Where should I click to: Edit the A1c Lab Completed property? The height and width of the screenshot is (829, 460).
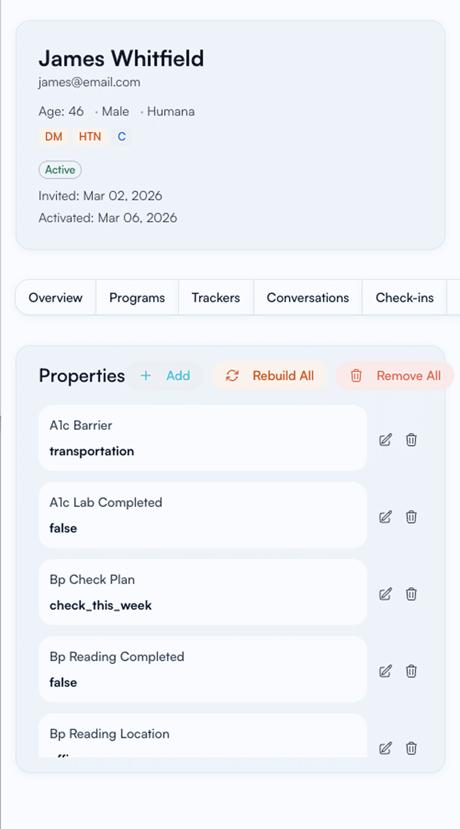385,517
